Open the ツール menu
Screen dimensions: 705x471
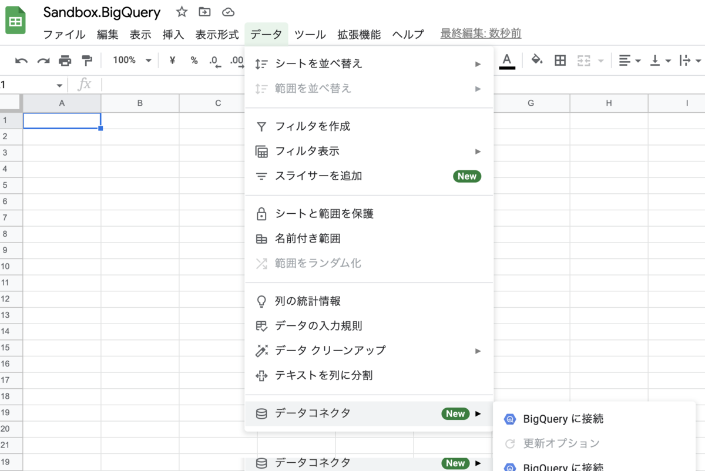tap(310, 34)
